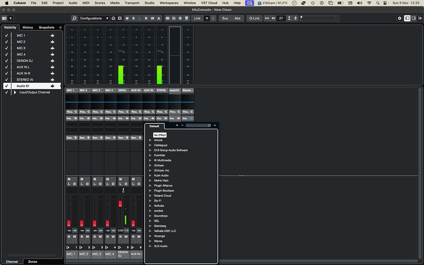
Task: Toggle visibility checkmark for MIC 3 channel
Action: point(6,48)
